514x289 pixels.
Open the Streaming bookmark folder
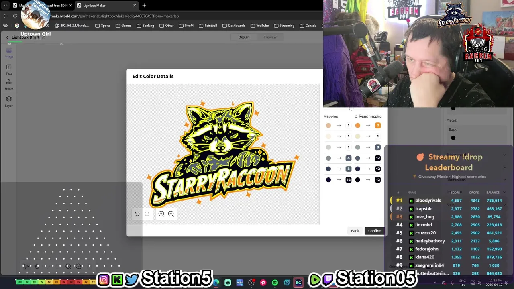coord(284,26)
